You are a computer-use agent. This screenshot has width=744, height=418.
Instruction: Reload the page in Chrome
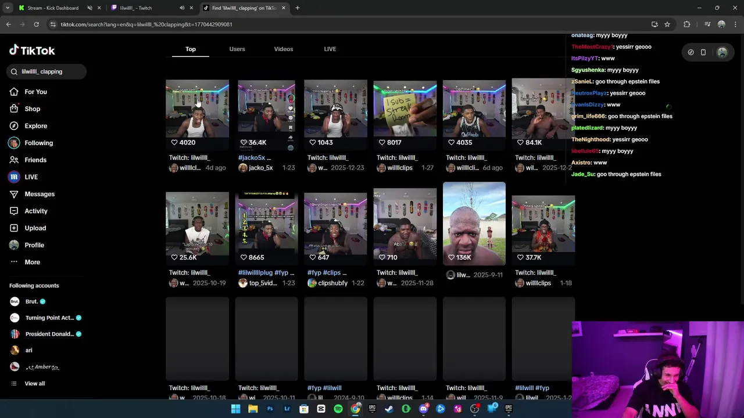tap(36, 24)
